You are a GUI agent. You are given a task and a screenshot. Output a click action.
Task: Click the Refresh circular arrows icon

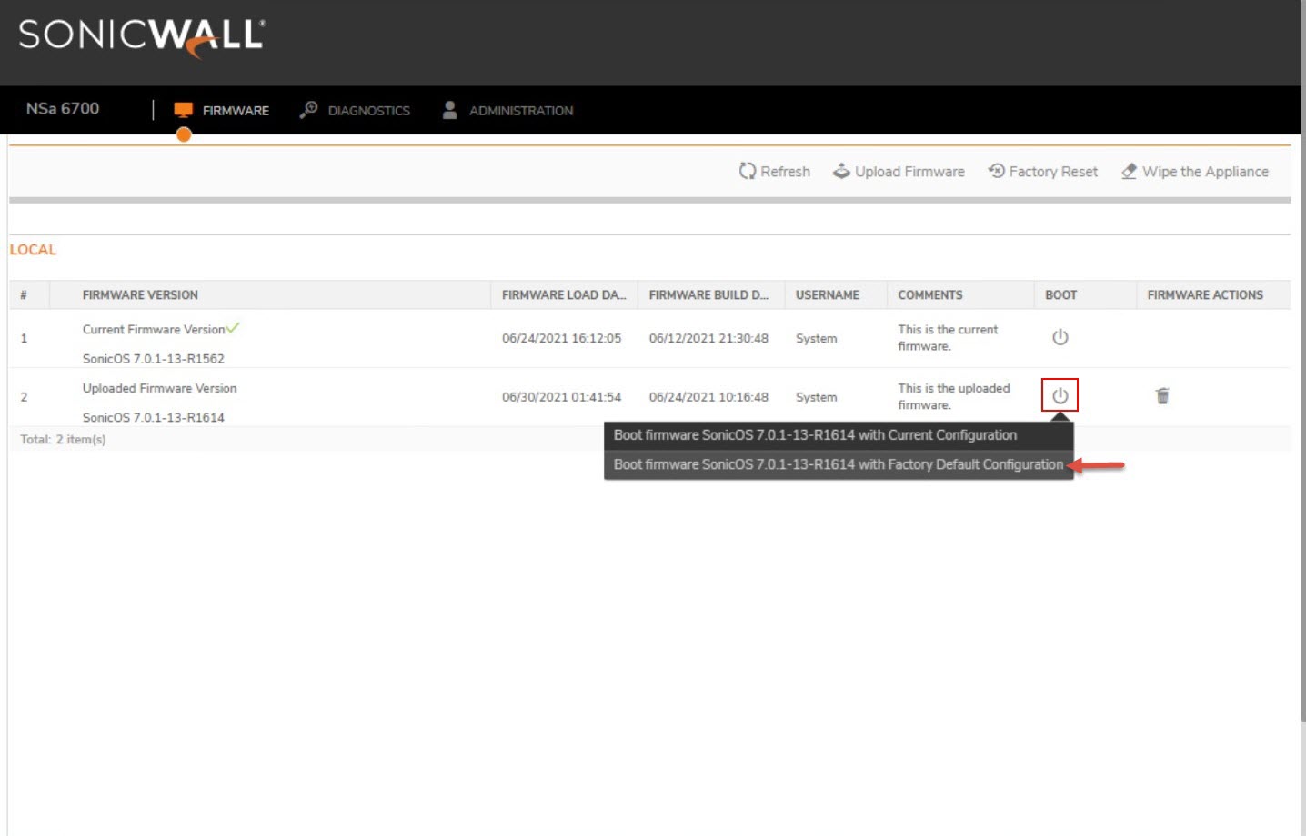[747, 171]
